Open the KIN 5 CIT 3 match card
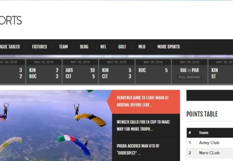Viewport: 233px width, 161px height. tap(117, 72)
